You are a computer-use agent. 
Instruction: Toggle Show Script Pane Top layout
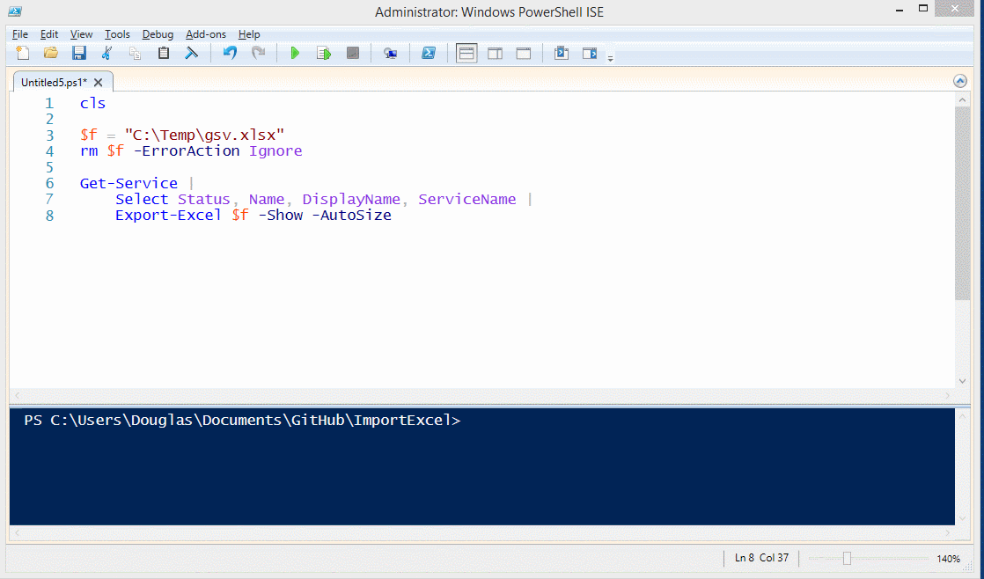[x=466, y=54]
